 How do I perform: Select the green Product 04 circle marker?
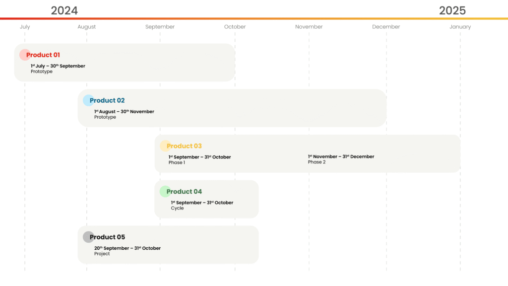tap(165, 192)
